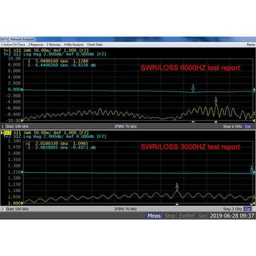Click 1.500 scale value on lower Y axis
The width and height of the screenshot is (256, 256).
click(x=14, y=141)
